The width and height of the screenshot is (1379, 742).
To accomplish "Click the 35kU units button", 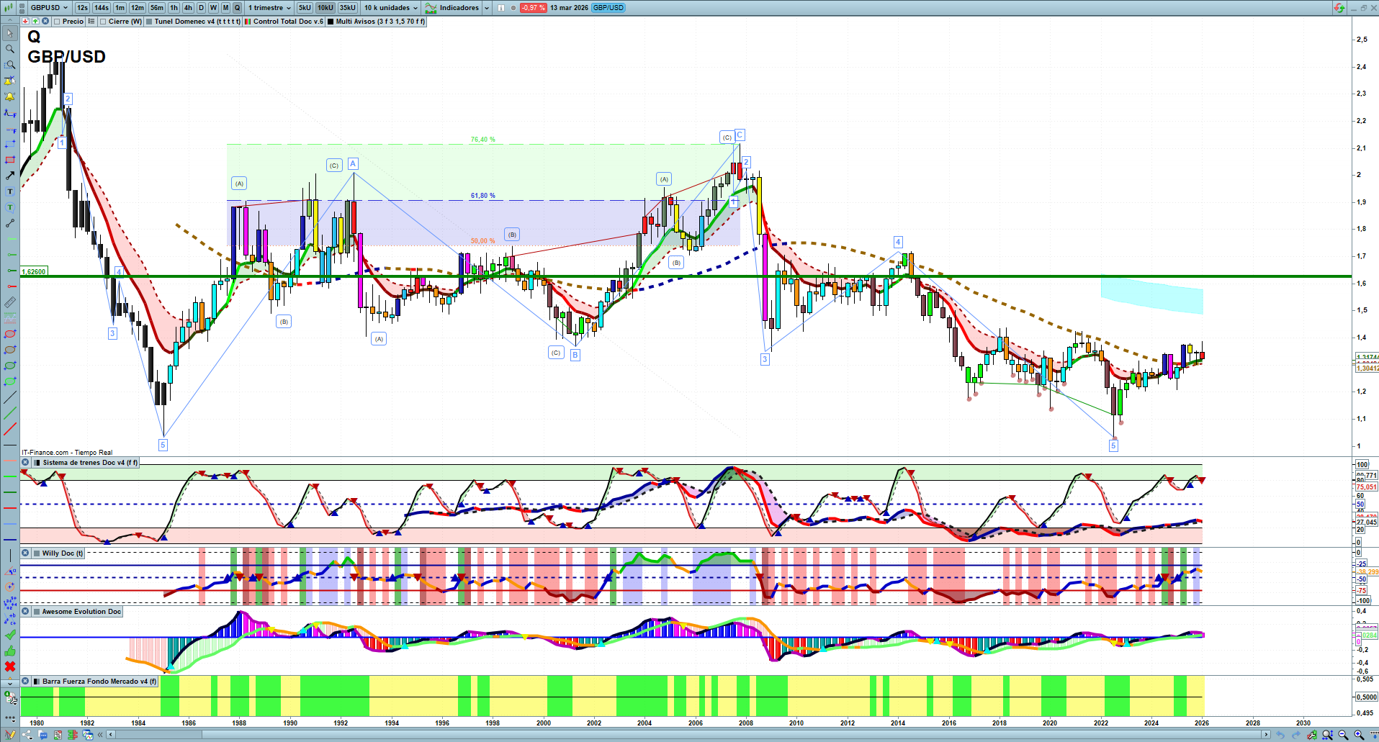I will 348,8.
